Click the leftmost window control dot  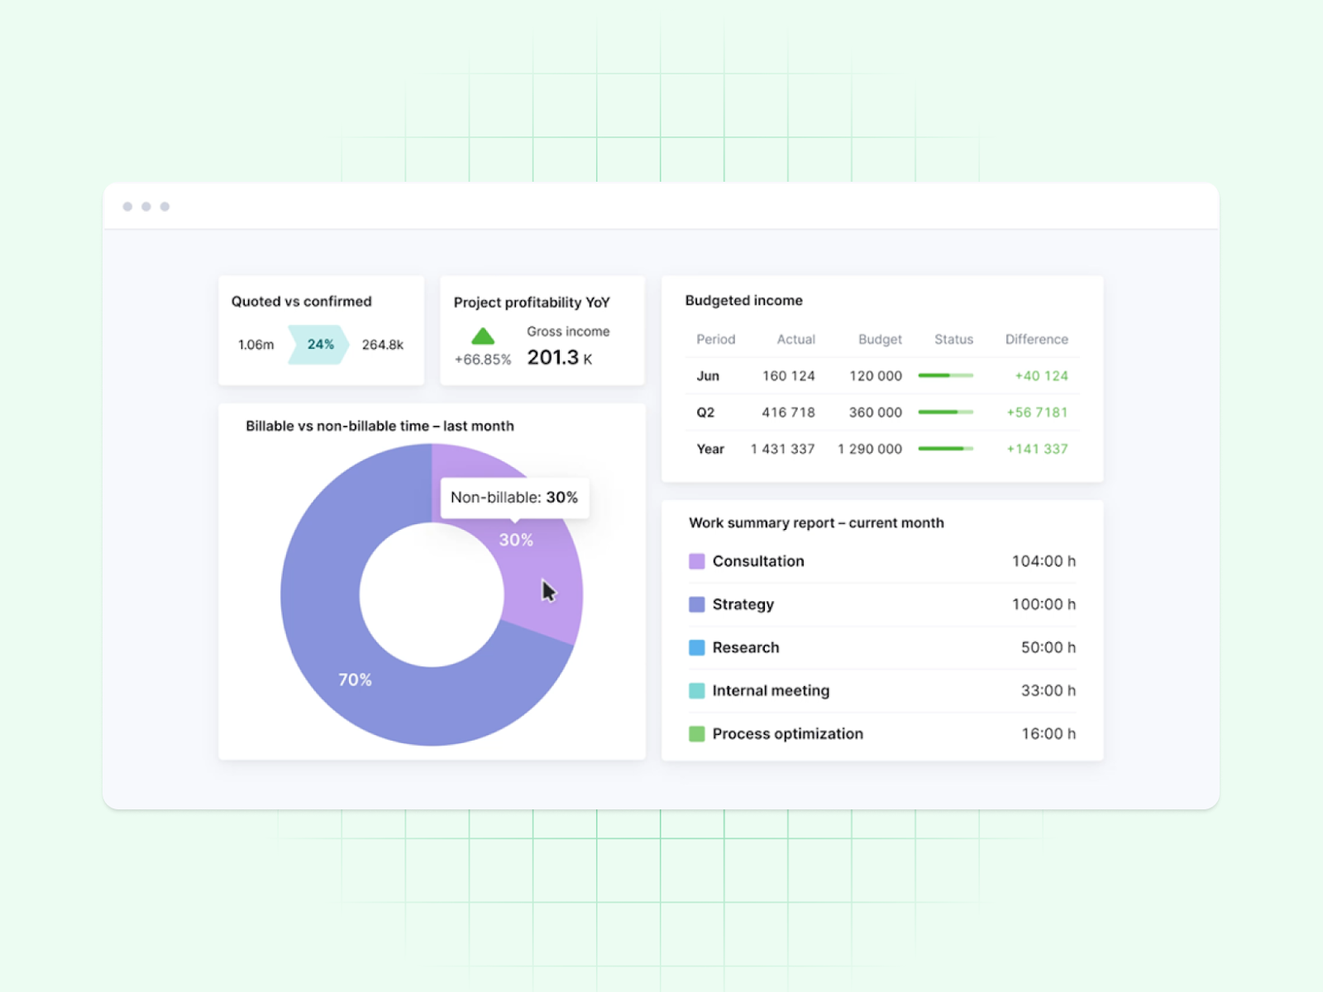(128, 206)
